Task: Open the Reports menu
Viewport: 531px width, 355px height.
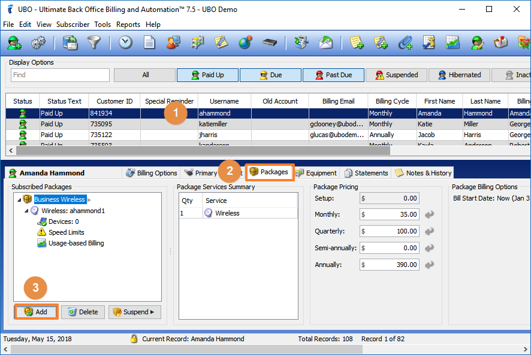Action: click(x=128, y=25)
